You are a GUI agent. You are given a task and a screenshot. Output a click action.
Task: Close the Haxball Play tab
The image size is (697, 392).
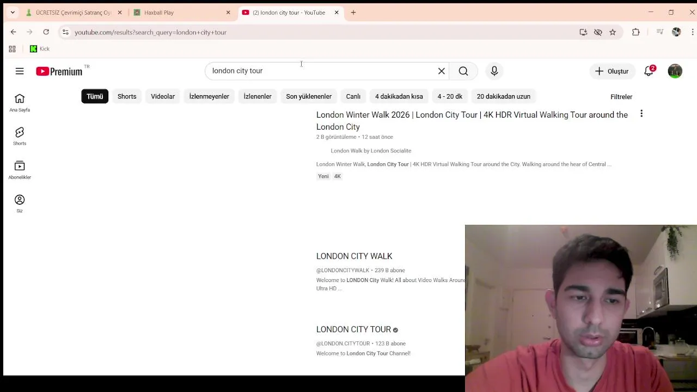click(x=228, y=13)
